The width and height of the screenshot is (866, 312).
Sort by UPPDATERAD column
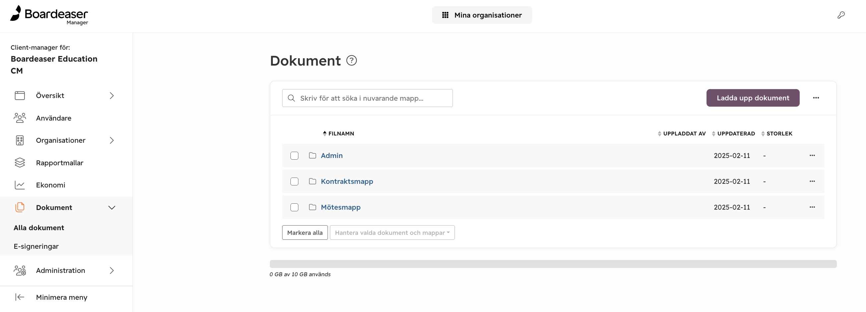click(x=733, y=133)
